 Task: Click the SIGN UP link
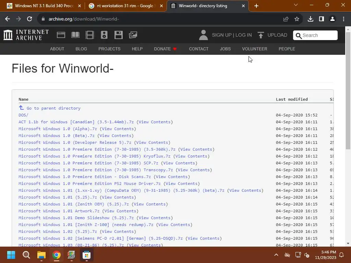coord(222,35)
